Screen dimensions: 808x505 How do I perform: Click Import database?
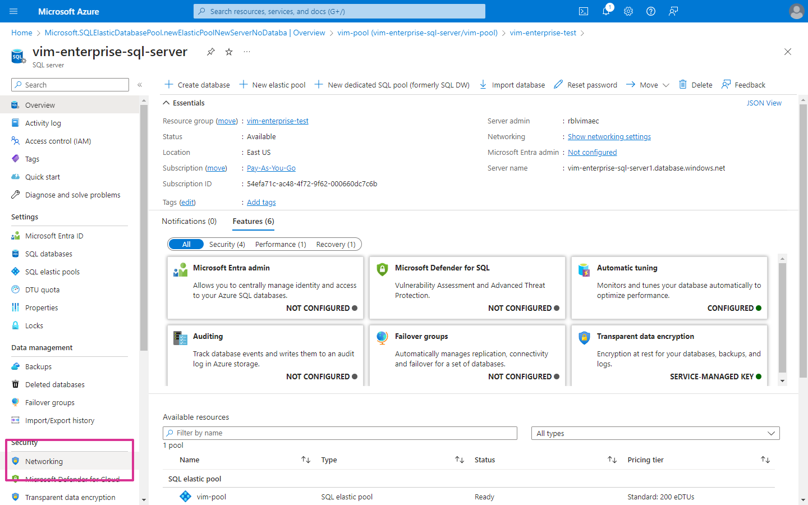point(512,85)
